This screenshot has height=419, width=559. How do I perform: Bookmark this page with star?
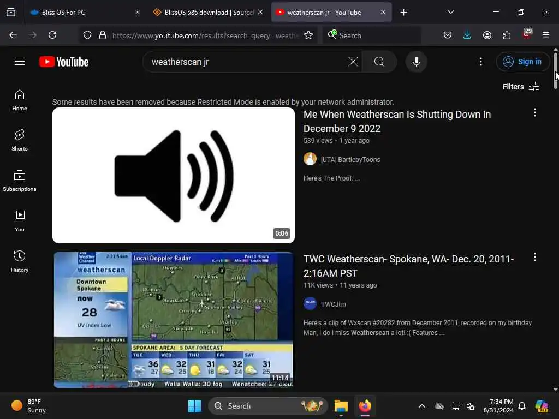(x=308, y=35)
